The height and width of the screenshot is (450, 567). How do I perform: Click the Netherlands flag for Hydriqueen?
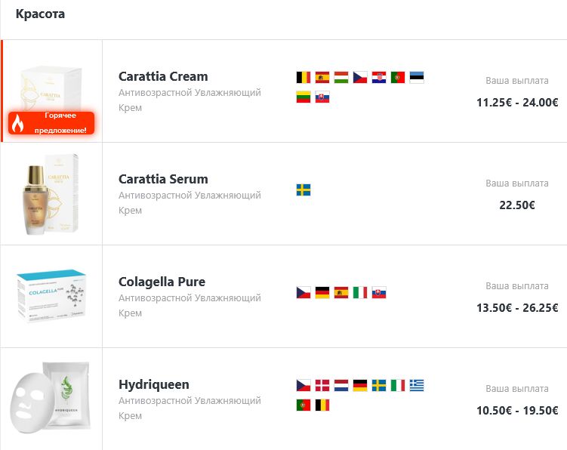[x=341, y=385]
